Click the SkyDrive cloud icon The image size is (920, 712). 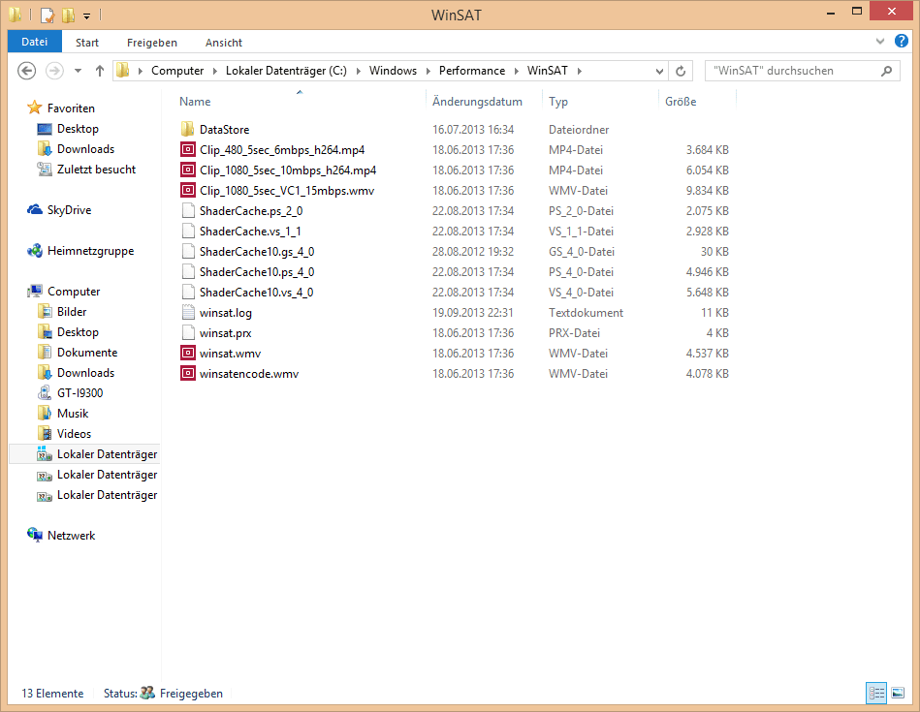(35, 209)
